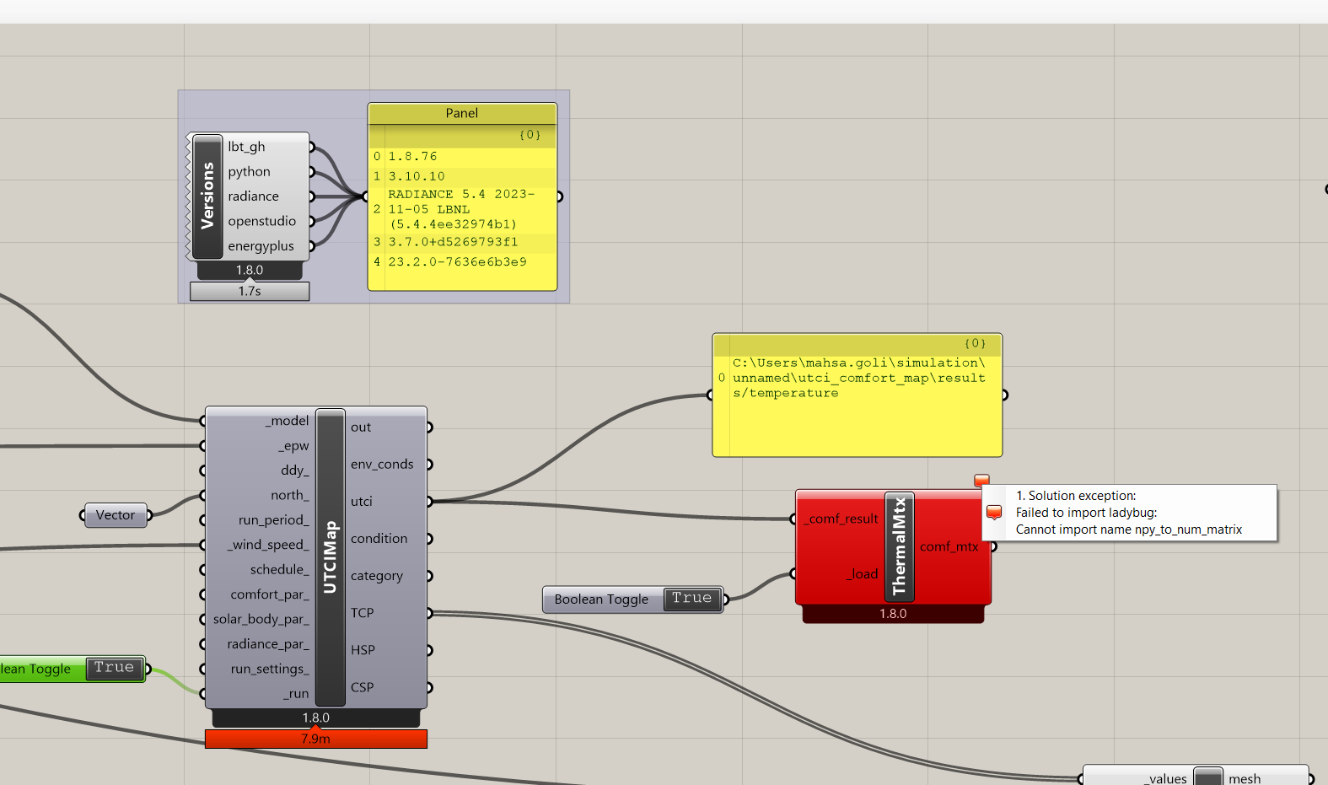
Task: Click the temperature path text in yellow panel
Action: click(x=858, y=379)
